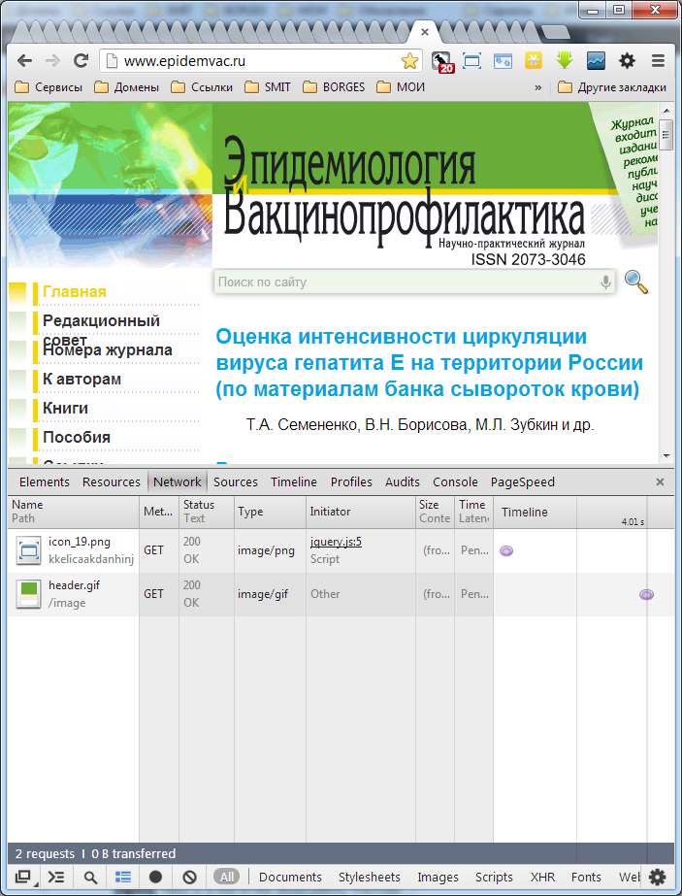Show the console drawer icon
Screen dimensions: 682x896
(56, 877)
